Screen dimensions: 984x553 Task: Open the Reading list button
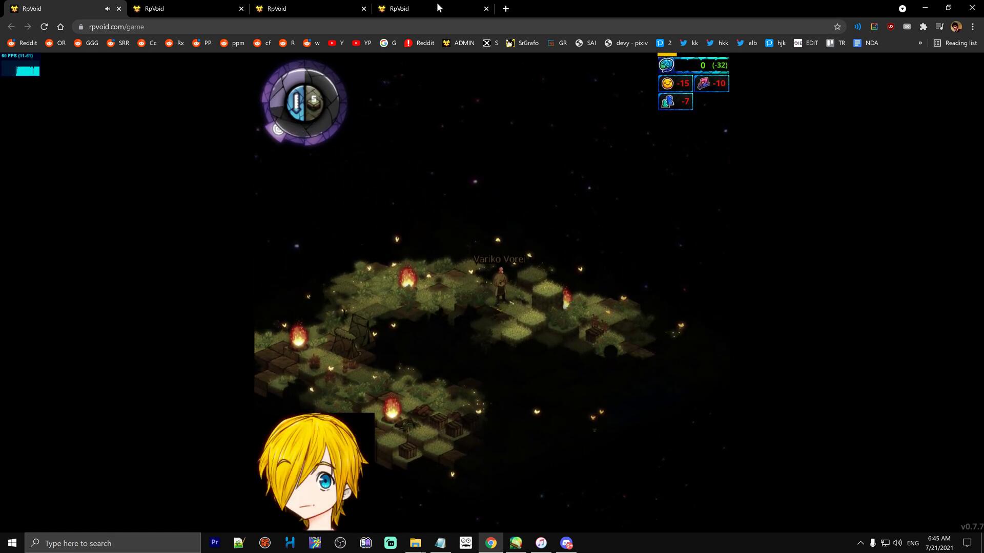point(955,43)
